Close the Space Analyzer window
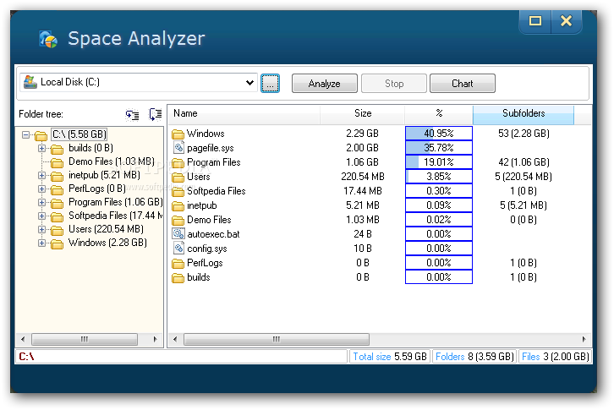The height and width of the screenshot is (410, 614). click(x=567, y=21)
